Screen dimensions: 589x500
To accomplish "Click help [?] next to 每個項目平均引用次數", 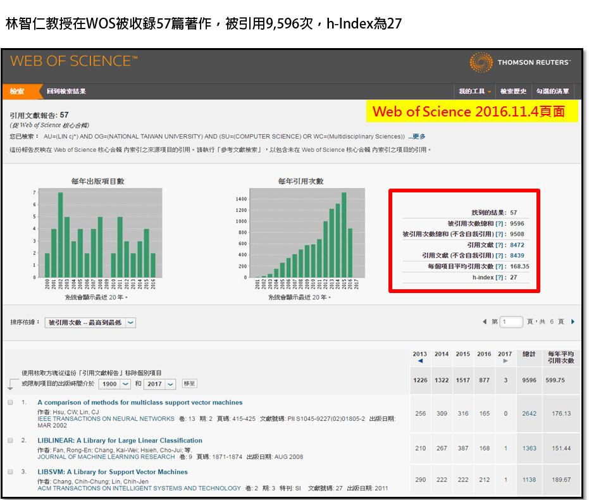I will [499, 266].
